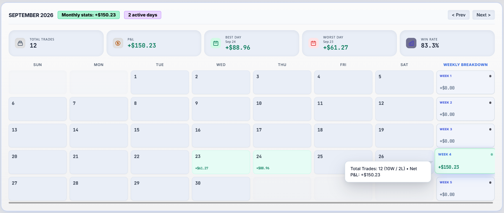Click the Week 5 status dot
This screenshot has height=213, width=504.
490,182
